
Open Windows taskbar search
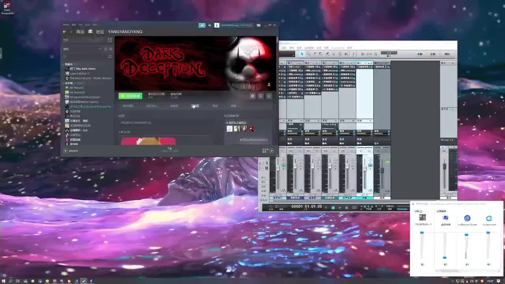pos(11,281)
